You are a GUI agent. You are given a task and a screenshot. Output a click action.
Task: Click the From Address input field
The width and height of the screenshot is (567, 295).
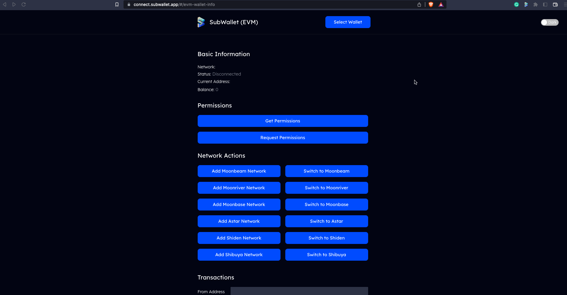point(299,291)
